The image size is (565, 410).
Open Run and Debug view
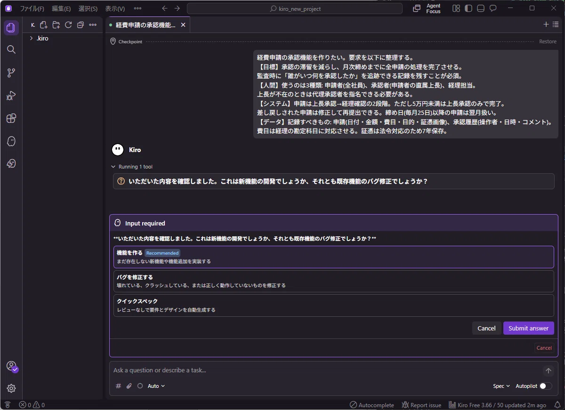[x=11, y=96]
